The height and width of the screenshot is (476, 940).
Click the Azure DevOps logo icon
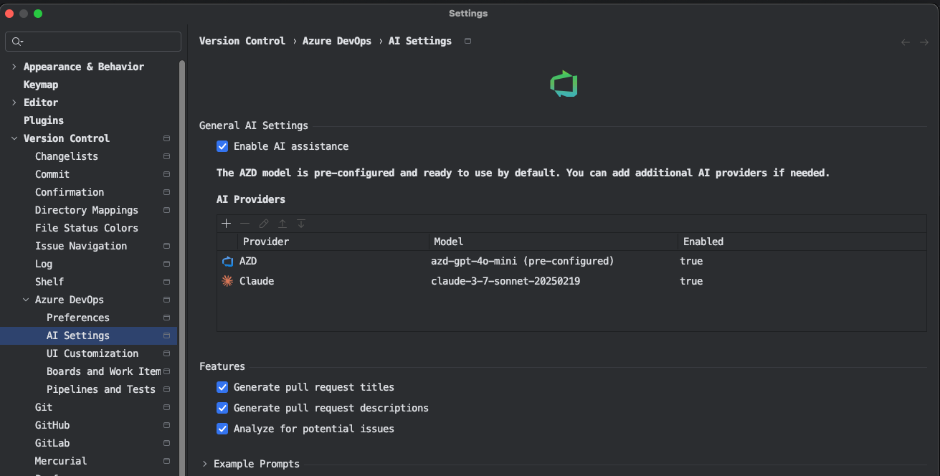[564, 84]
